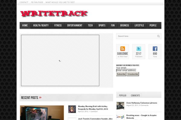Click the search magnifier icon
Viewport: 181px width, 120px height.
158,36
